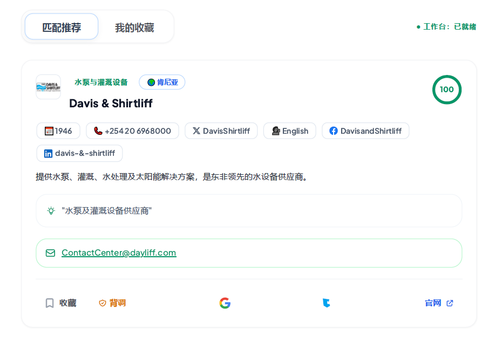Click the shield icon beside 背调

click(x=103, y=303)
